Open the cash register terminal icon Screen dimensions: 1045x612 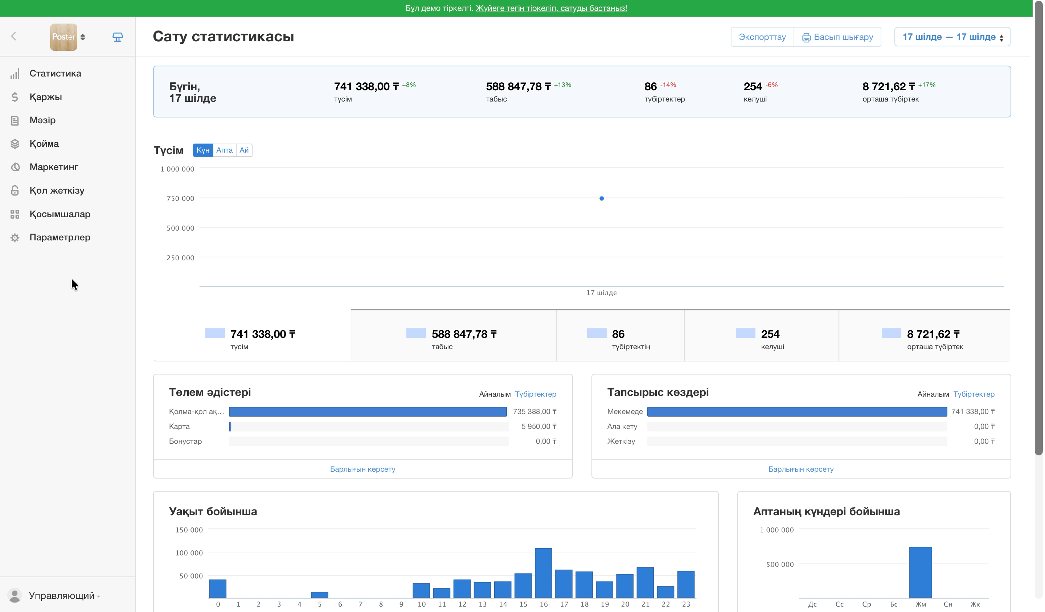pos(118,37)
